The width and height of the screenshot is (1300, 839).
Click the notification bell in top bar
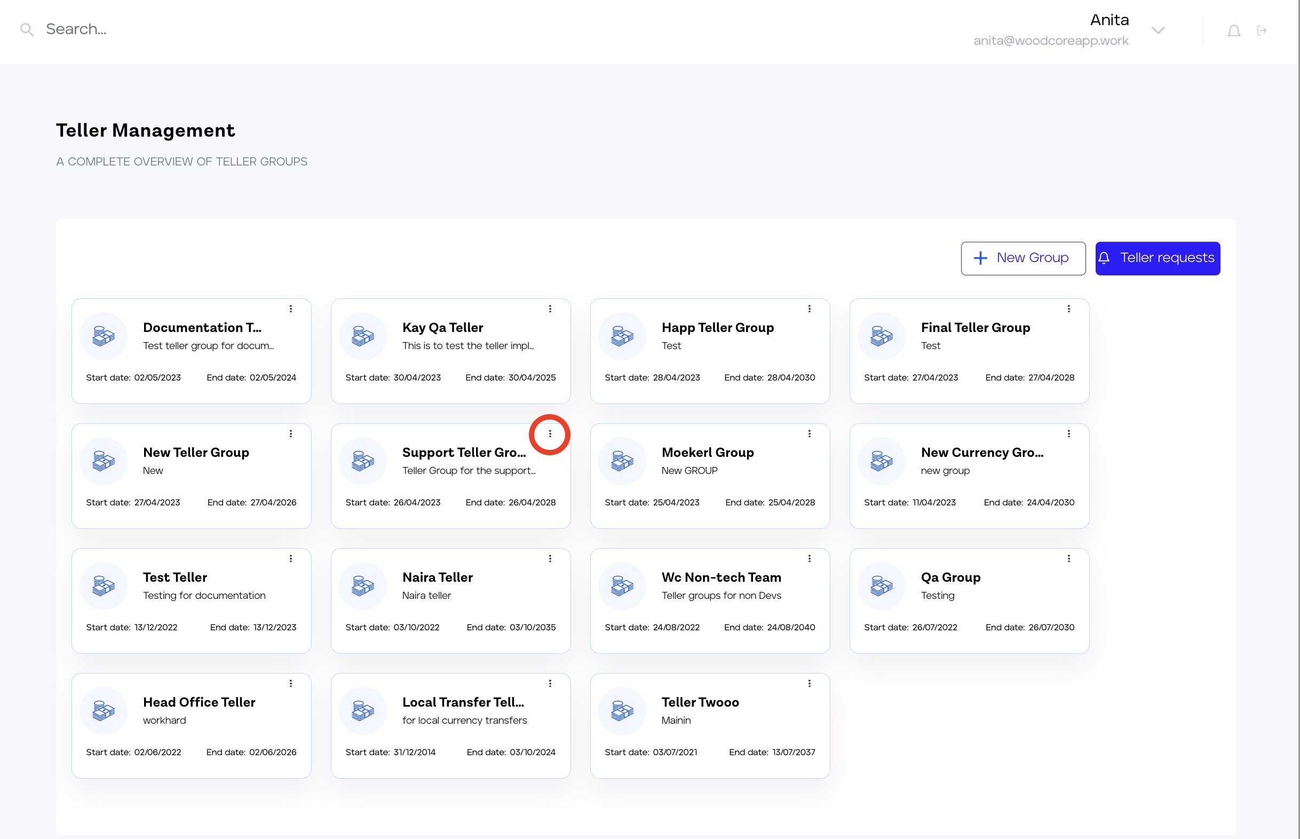[1233, 31]
